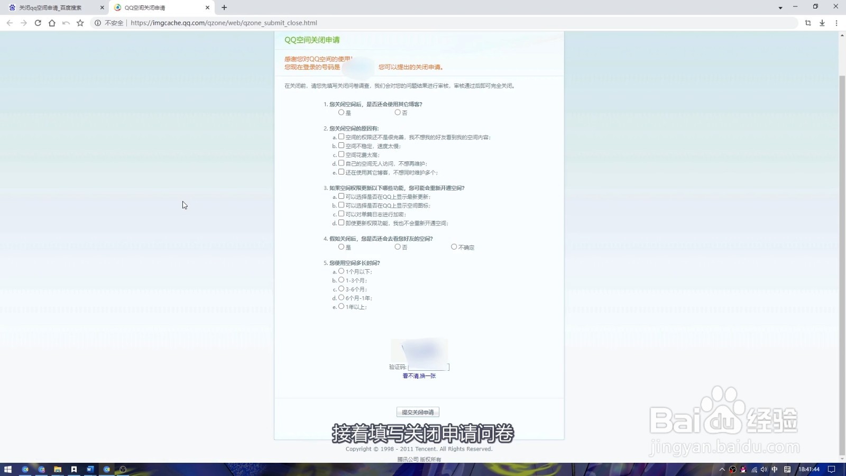Open the browser three-dot menu

click(836, 23)
